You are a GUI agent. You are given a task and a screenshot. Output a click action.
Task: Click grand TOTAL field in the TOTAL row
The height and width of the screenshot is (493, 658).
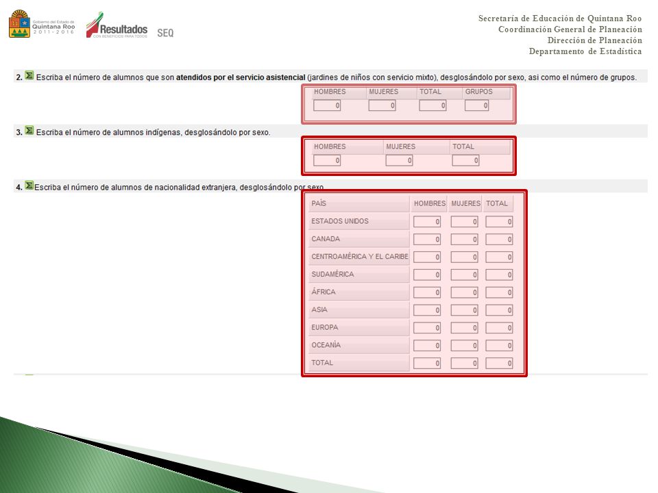coord(499,363)
